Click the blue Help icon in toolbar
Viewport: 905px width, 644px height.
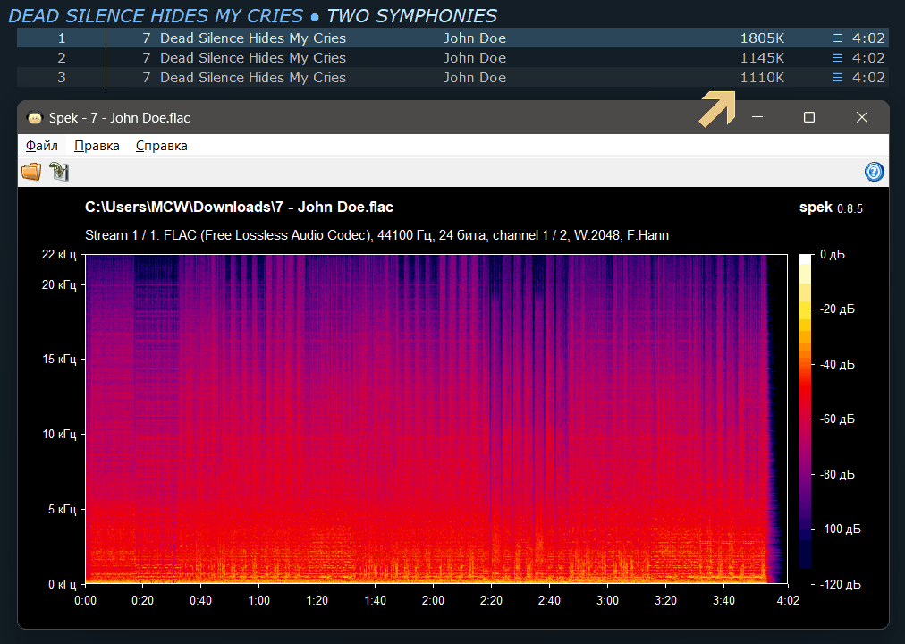click(x=874, y=172)
